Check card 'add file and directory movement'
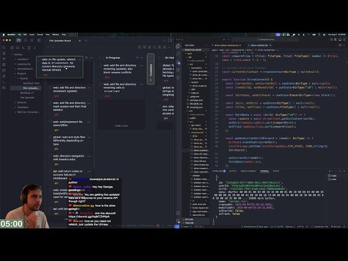The width and height of the screenshot is (348, 261). [51, 88]
